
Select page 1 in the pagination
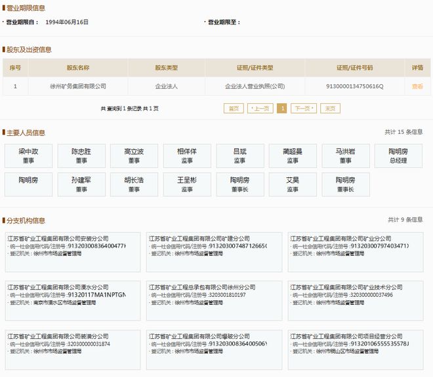click(282, 108)
